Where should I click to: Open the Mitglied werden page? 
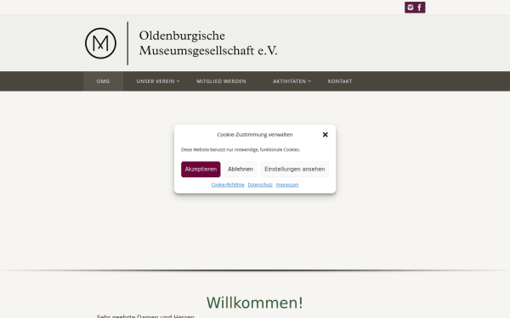tap(221, 81)
